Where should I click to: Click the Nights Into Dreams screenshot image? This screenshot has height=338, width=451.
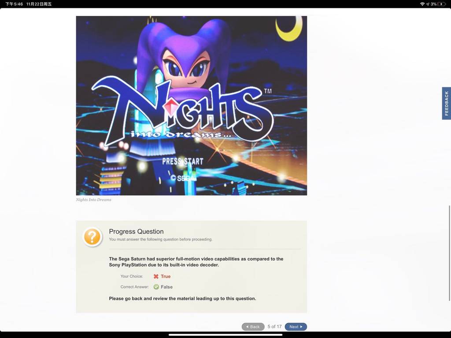[191, 106]
